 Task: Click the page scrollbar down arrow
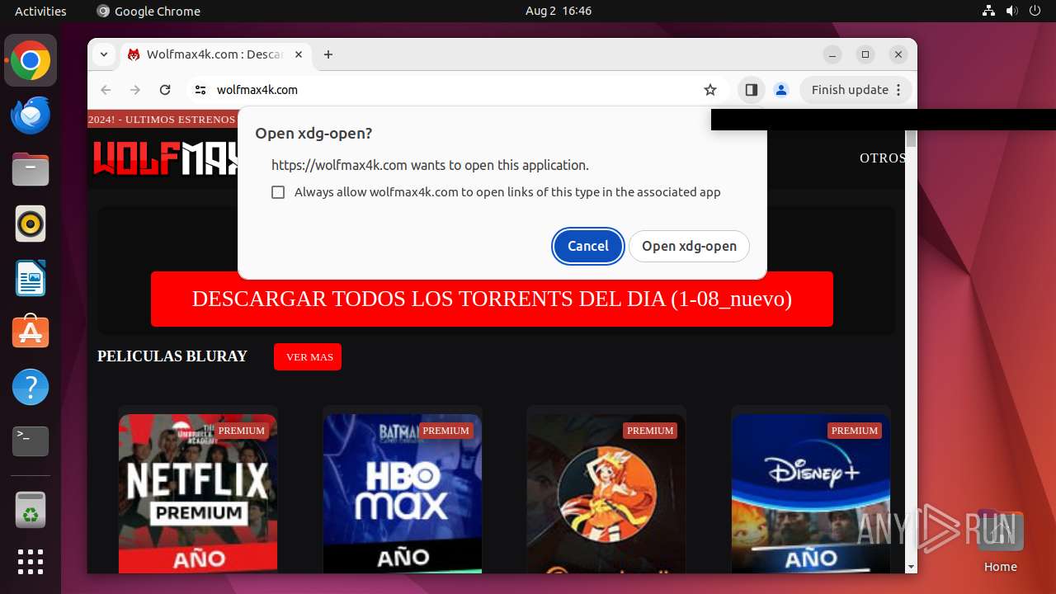pyautogui.click(x=911, y=567)
